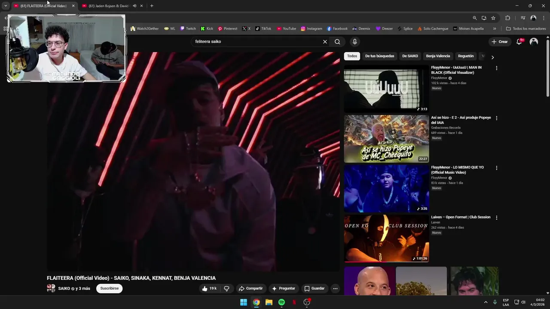Open the TikTok bookmark
The image size is (550, 309).
tap(263, 29)
